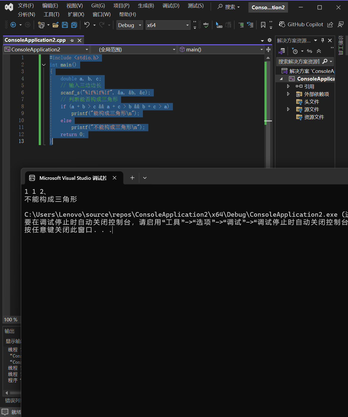Open the 诊断工具 diagnostic tools side tab
The image size is (348, 417).
click(x=341, y=45)
